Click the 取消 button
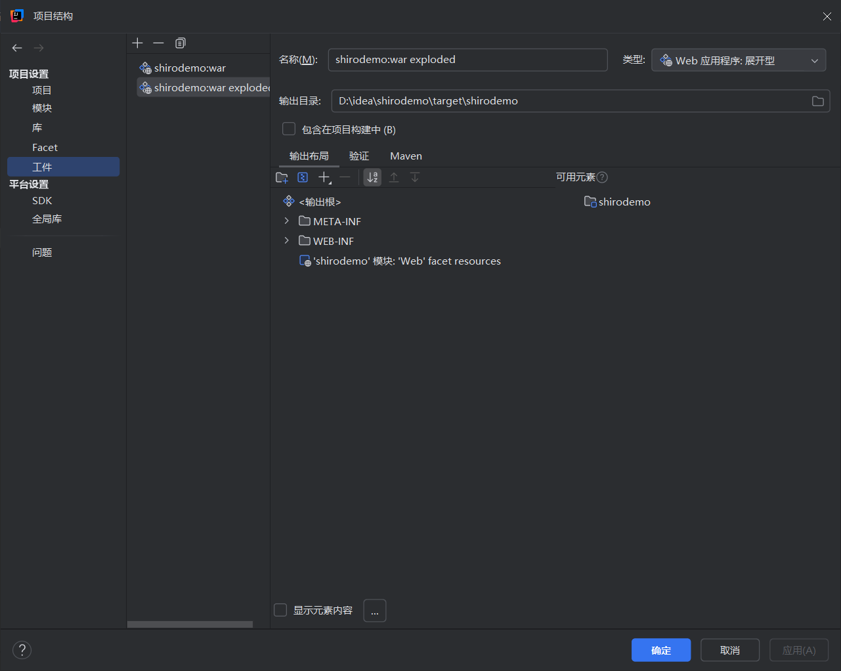Viewport: 841px width, 671px height. (x=729, y=650)
